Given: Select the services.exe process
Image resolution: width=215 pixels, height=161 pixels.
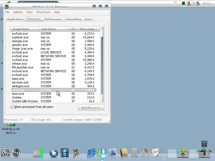Looking at the screenshot, I should pos(54,82).
